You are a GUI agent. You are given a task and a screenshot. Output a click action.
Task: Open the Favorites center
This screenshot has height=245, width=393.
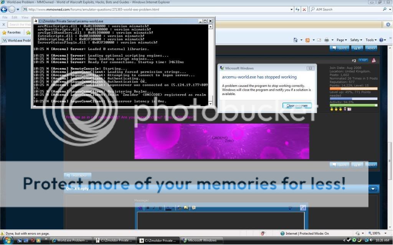point(11,33)
